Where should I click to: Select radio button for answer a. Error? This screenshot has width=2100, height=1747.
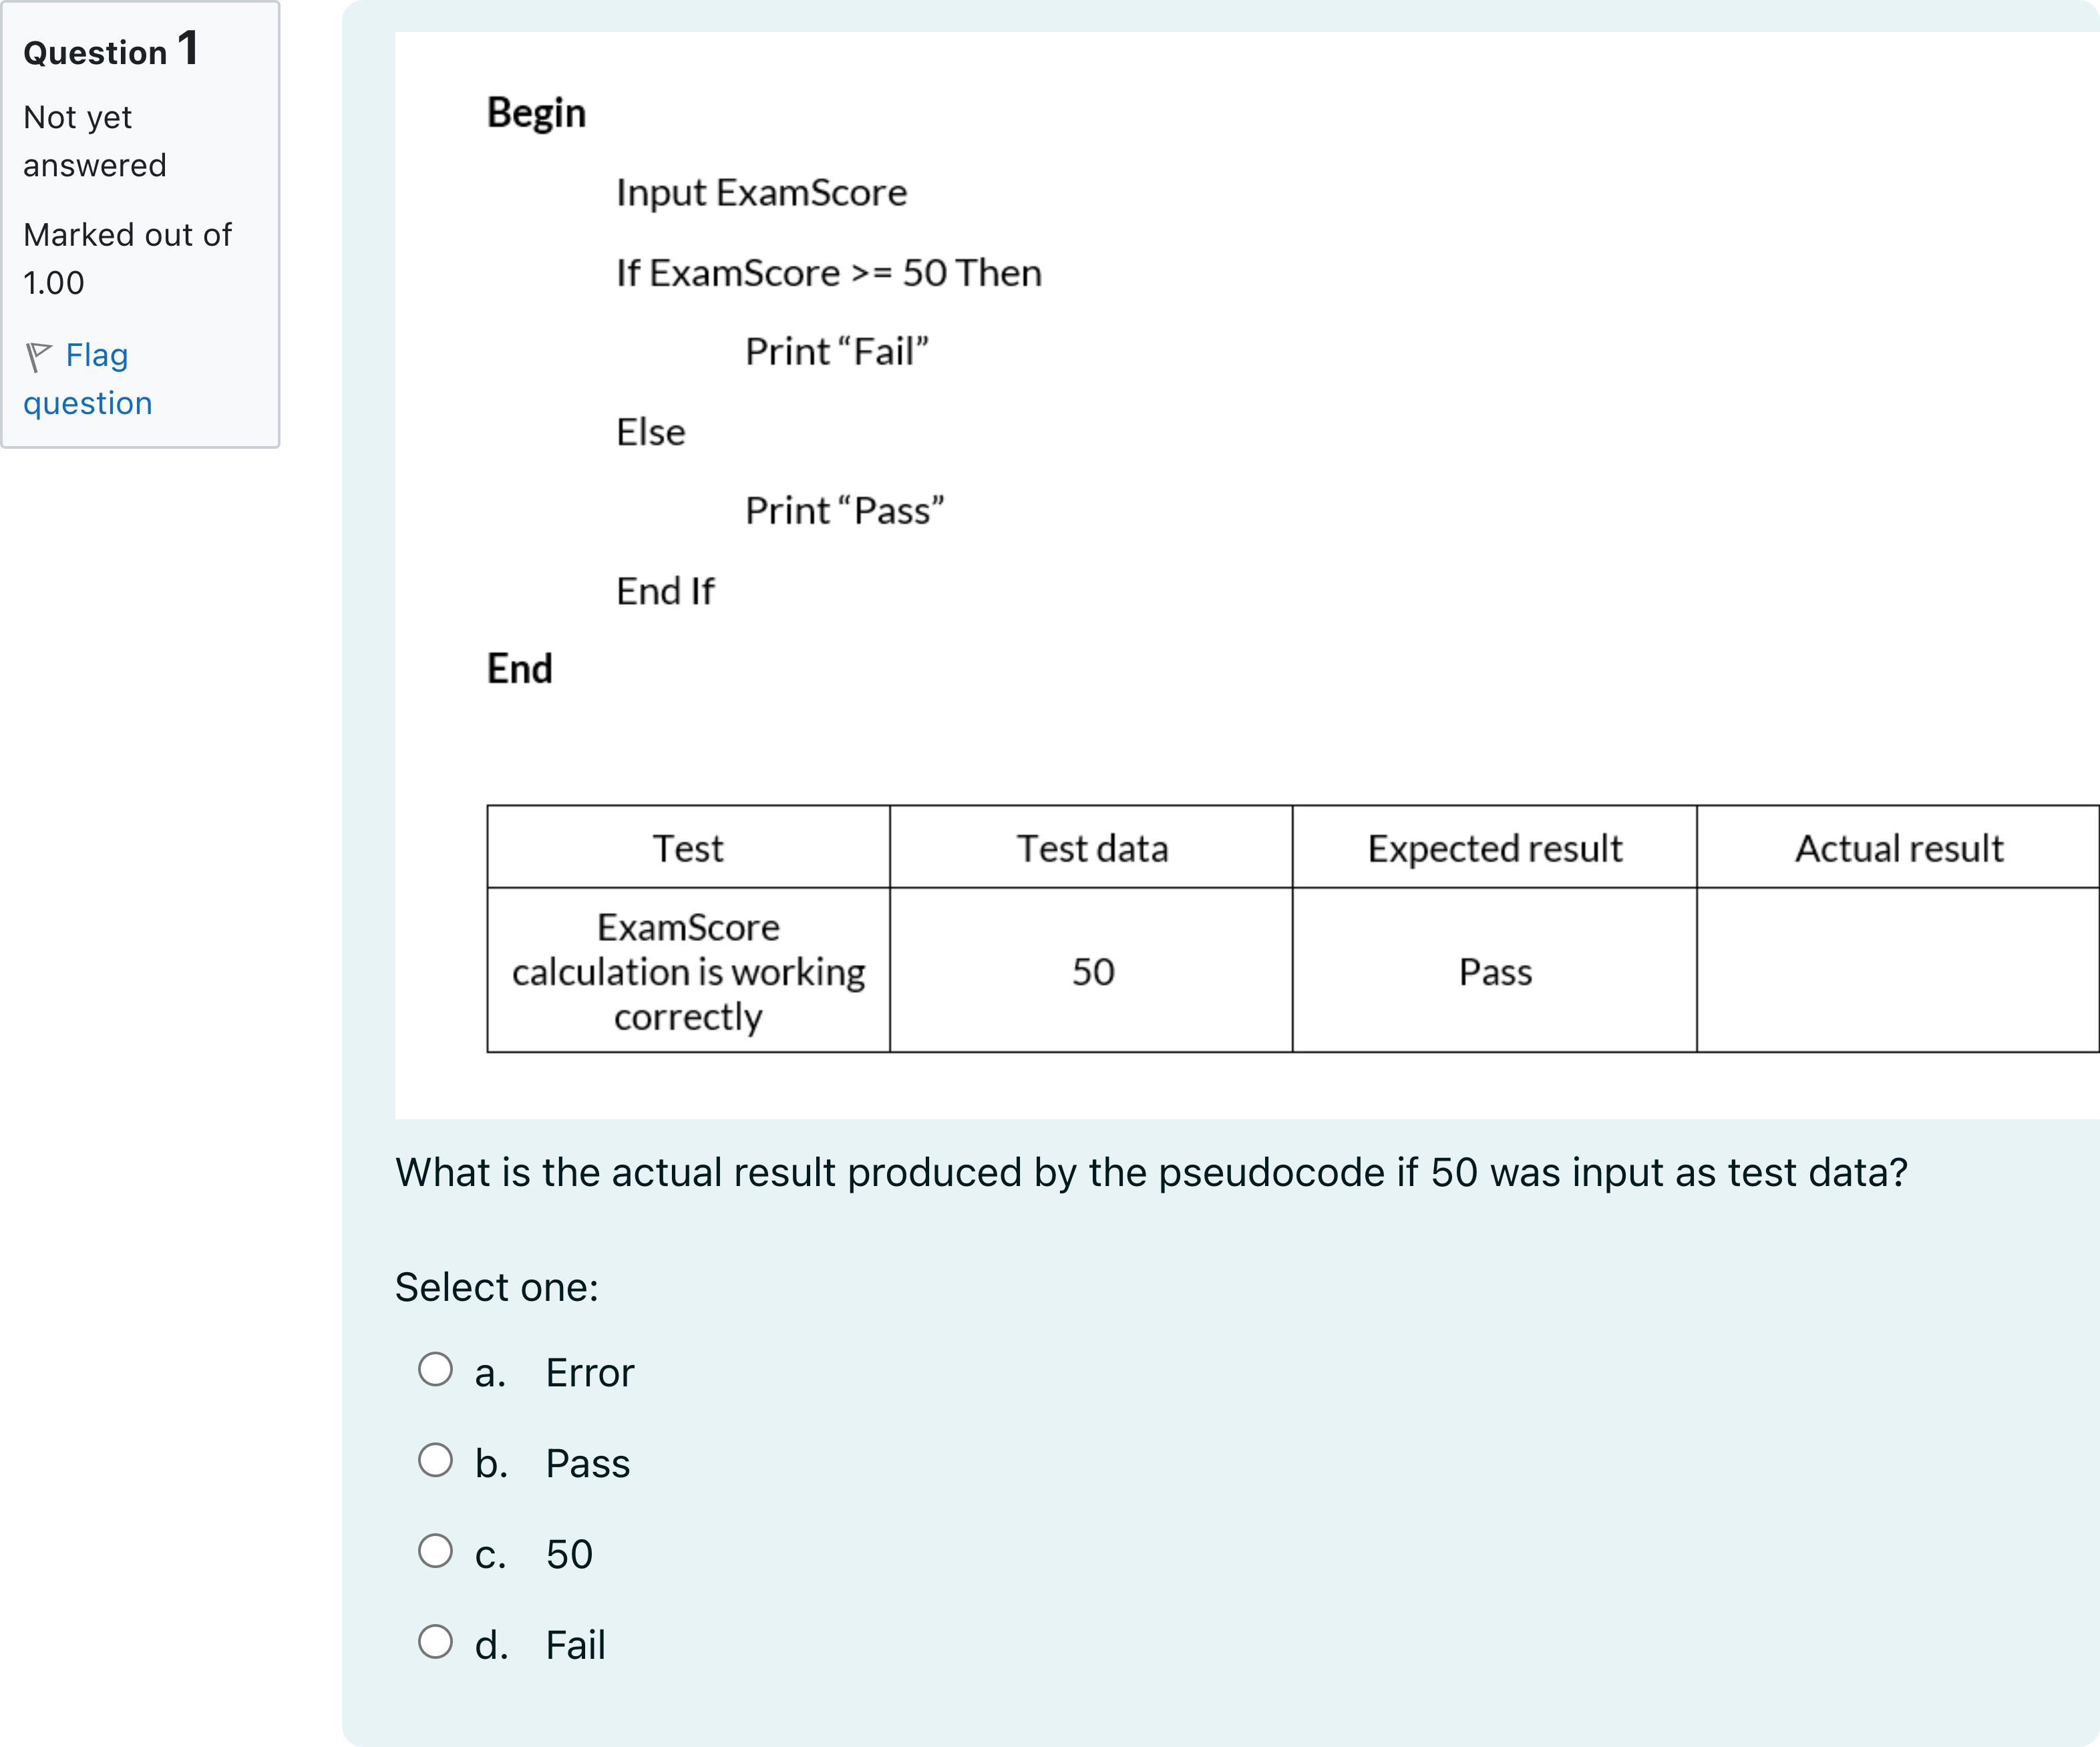click(x=435, y=1370)
